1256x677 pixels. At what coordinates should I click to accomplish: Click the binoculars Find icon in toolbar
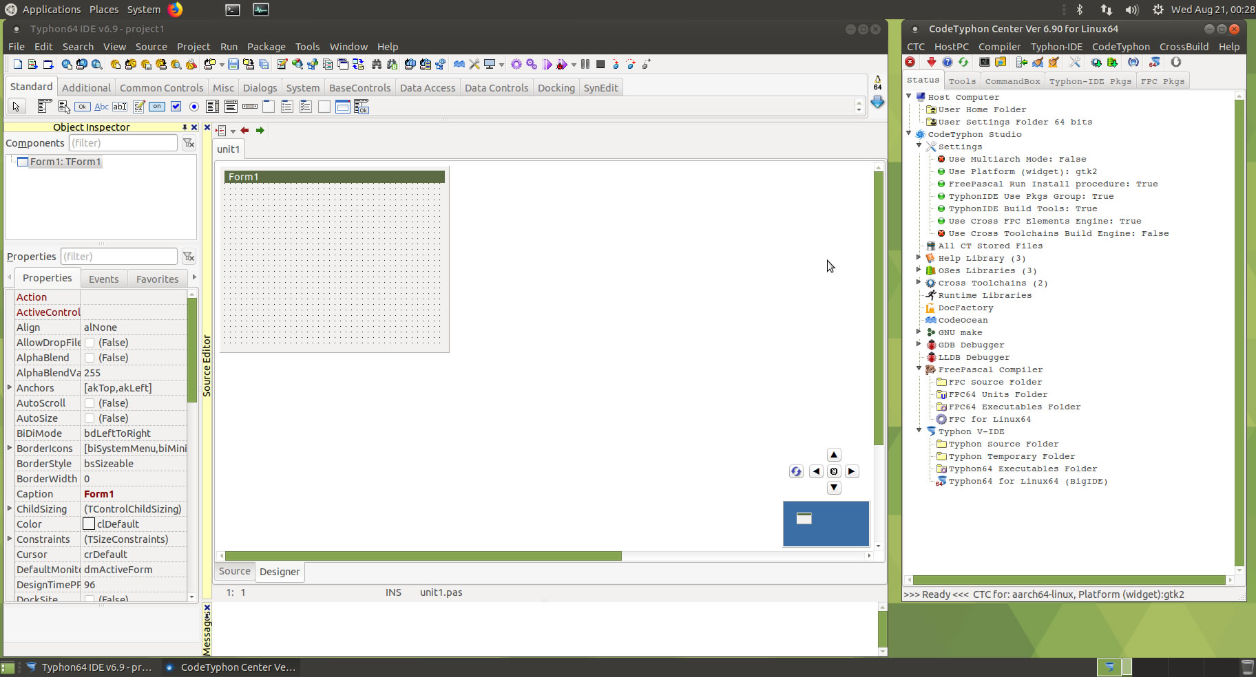(x=377, y=64)
